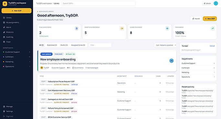Open Subscription Pause Request SOP
221x119 pixels.
click(61, 81)
